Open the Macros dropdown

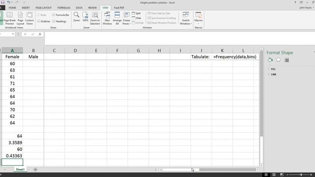pos(198,18)
